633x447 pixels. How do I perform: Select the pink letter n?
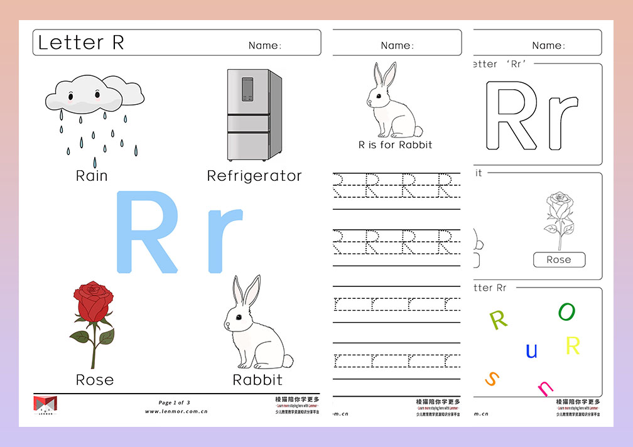pos(545,388)
